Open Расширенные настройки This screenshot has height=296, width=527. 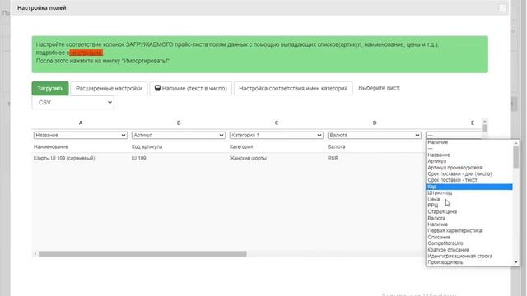pyautogui.click(x=109, y=89)
